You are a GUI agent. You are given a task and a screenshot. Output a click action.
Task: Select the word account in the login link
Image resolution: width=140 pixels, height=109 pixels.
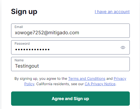[122, 12]
